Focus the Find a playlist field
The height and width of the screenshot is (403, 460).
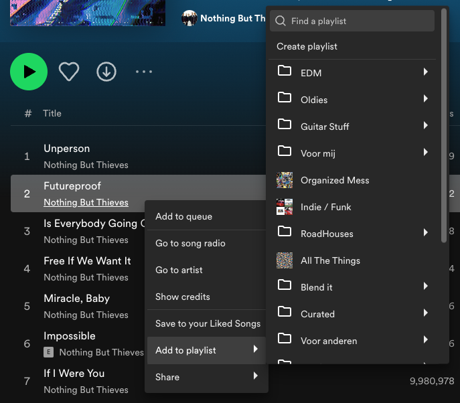pos(352,21)
